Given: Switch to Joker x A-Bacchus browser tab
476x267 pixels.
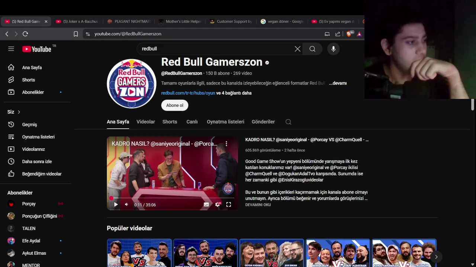Looking at the screenshot, I should pyautogui.click(x=77, y=22).
